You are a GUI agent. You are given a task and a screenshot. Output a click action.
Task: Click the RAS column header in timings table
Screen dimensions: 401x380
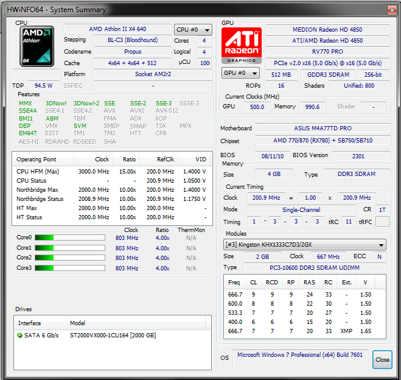click(310, 283)
